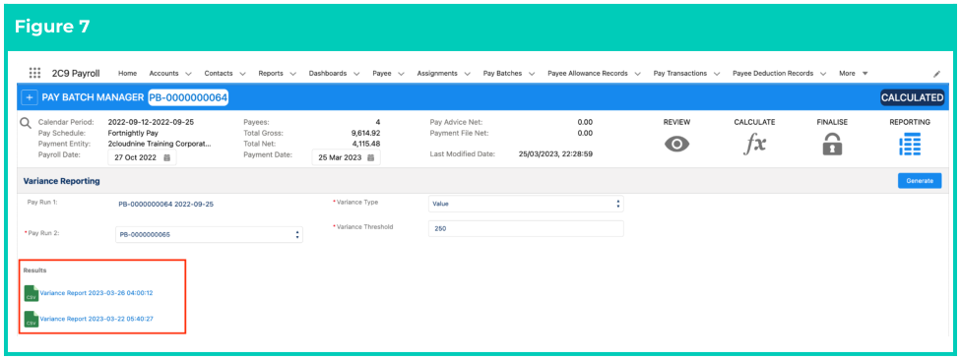Open the Dashboards tab
961x360 pixels.
pos(327,73)
